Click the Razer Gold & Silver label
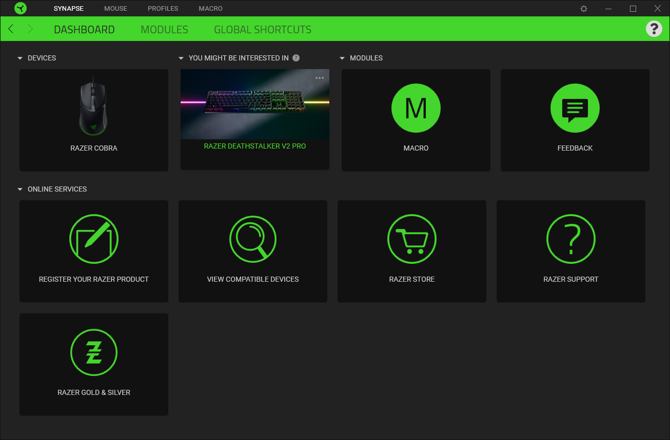Image resolution: width=670 pixels, height=440 pixels. point(94,392)
